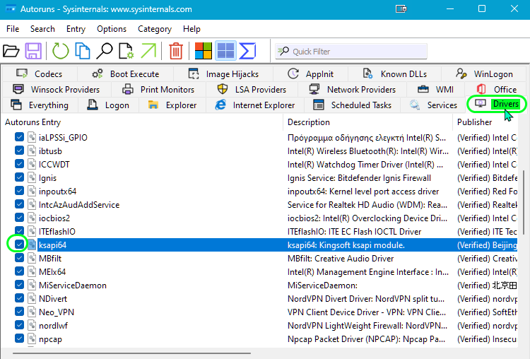This screenshot has height=359, width=530.
Task: Sort by the Publisher column header
Action: pyautogui.click(x=485, y=122)
